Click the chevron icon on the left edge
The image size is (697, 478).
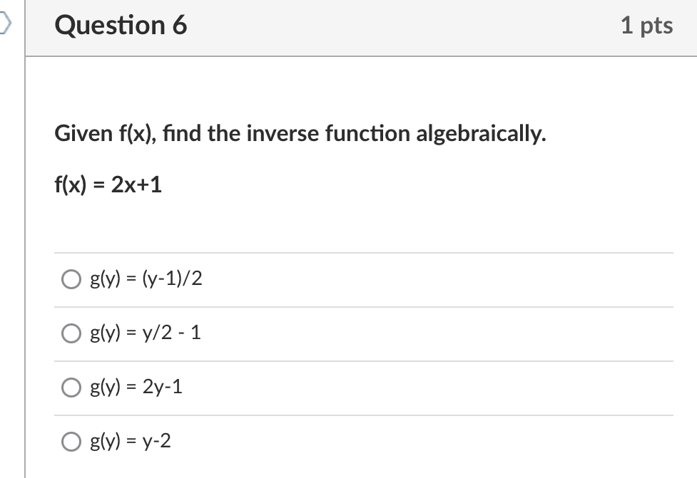(x=4, y=21)
